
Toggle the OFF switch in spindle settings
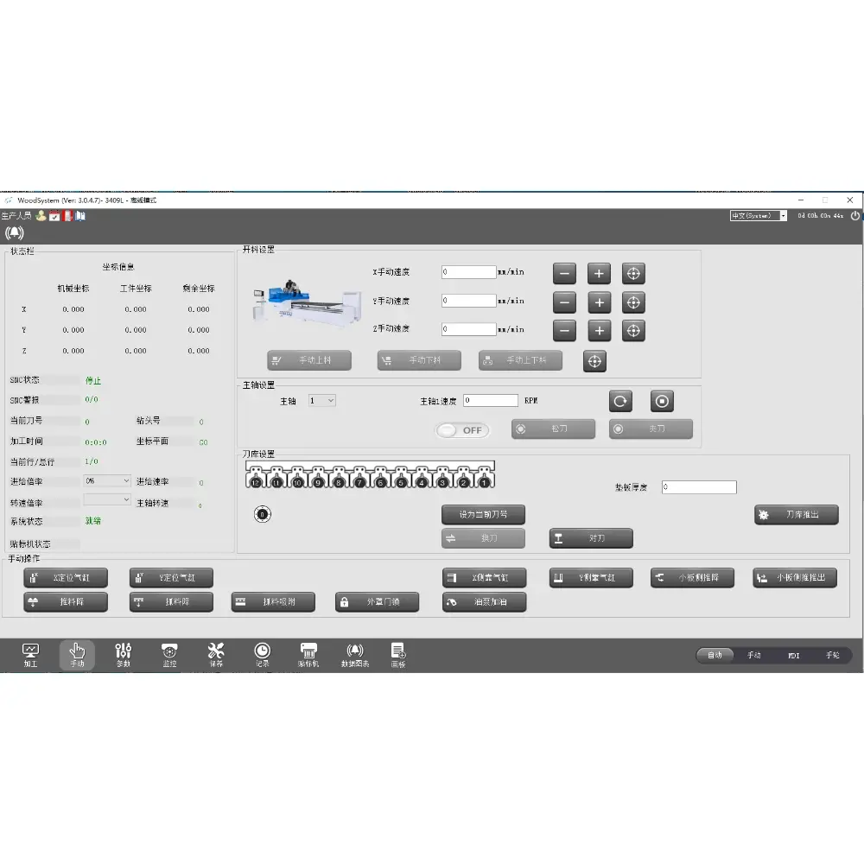click(x=461, y=430)
